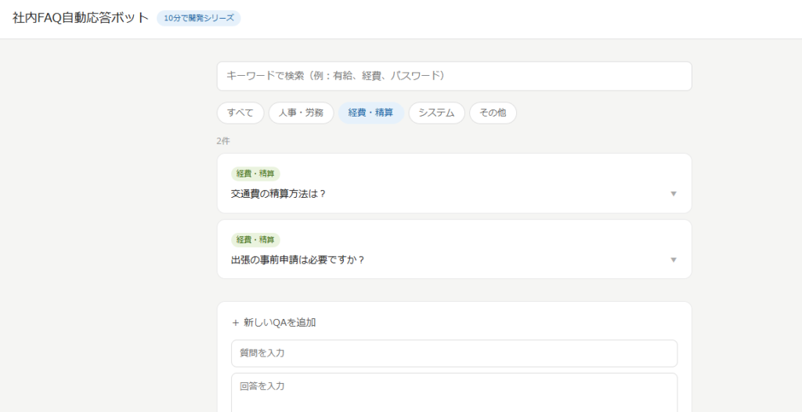Viewport: 802px width, 412px height.
Task: Focus the keyword search field
Action: (x=454, y=76)
